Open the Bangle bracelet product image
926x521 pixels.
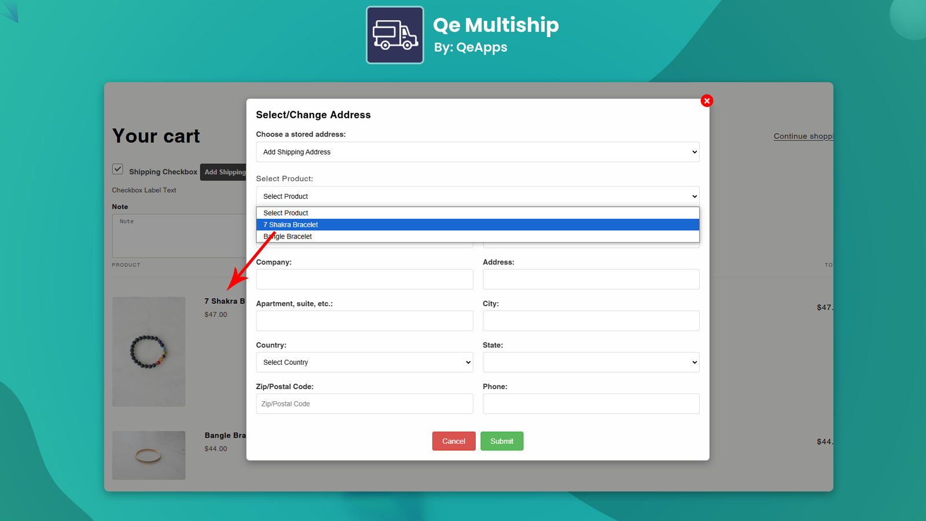pos(149,455)
